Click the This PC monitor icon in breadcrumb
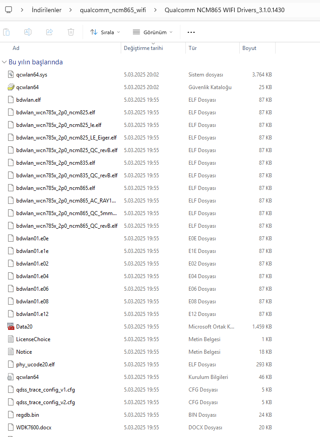Screen dimensions: 320x437 point(9,10)
